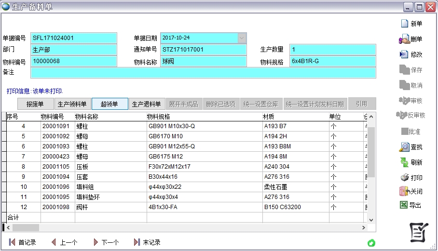Click the 查找 (Find) magnifier icon
Viewport: 438px width, 251px height.
[404, 147]
